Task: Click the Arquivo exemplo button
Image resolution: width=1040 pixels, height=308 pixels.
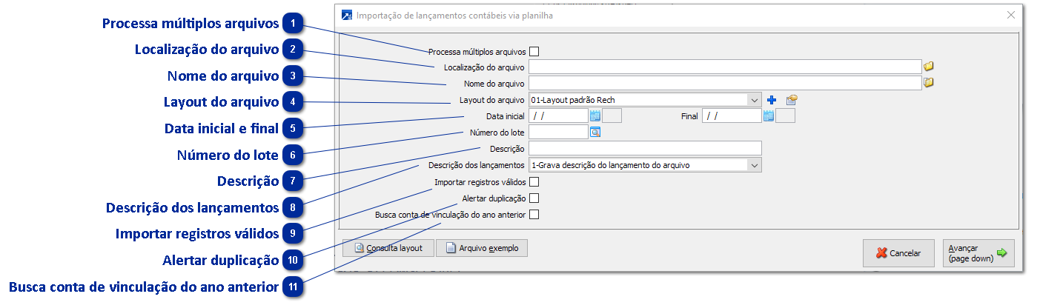Action: pos(482,248)
